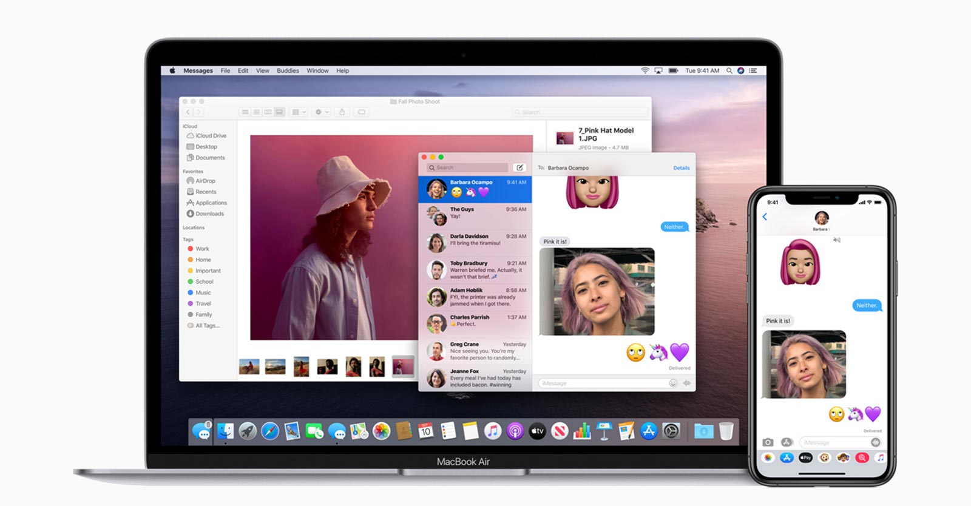The image size is (971, 506).
Task: Switch Finder to gallery view
Action: pos(279,112)
